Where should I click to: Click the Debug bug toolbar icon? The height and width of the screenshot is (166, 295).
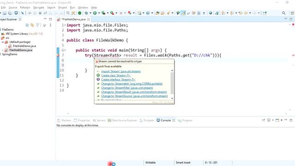click(x=86, y=13)
